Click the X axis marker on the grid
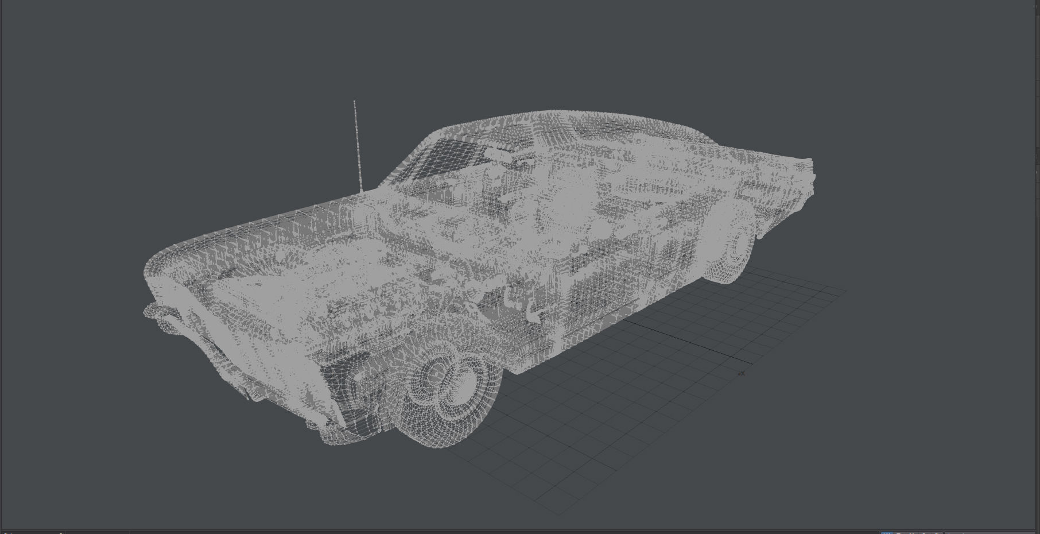 742,374
